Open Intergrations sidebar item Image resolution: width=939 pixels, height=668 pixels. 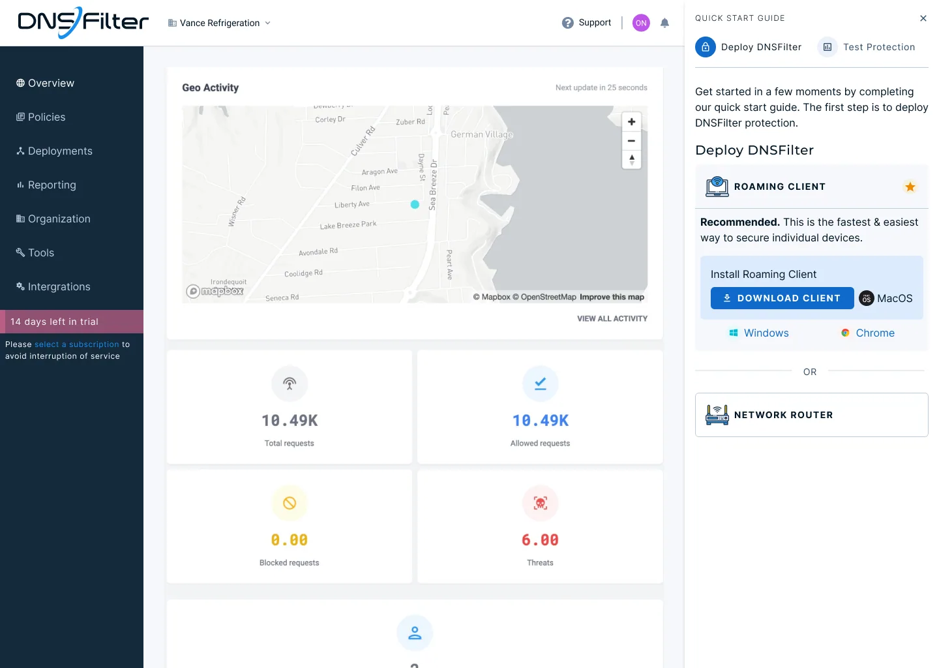pos(53,286)
